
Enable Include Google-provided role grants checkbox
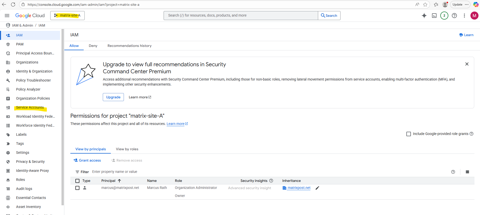pyautogui.click(x=409, y=134)
